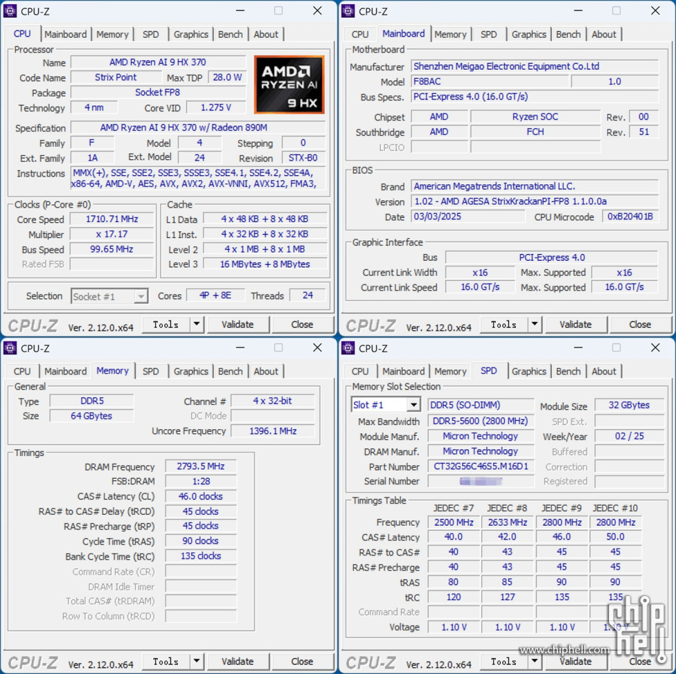The width and height of the screenshot is (676, 674).
Task: Click CPU-Z app icon in Mainboard window title bar
Action: pos(348,11)
